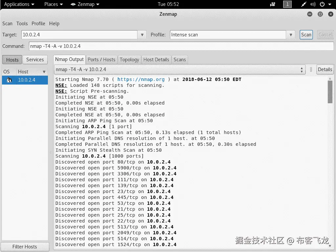Open the Help menu
This screenshot has height=252, width=336.
(54, 24)
